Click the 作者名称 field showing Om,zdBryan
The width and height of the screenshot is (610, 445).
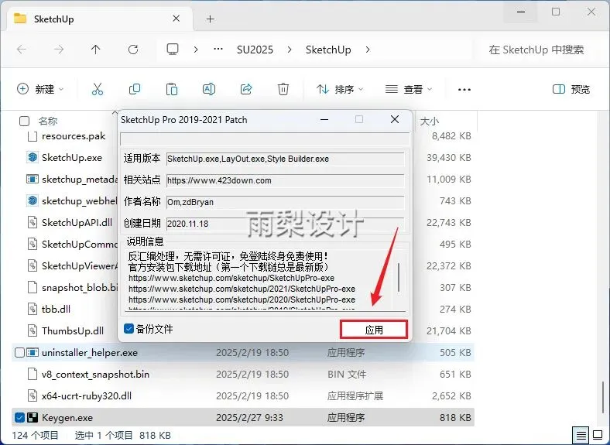[x=285, y=202]
